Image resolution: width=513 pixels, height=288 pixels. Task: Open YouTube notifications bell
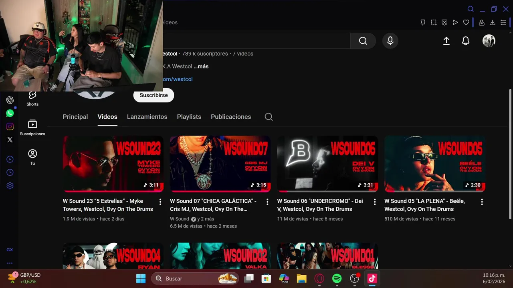tap(466, 41)
